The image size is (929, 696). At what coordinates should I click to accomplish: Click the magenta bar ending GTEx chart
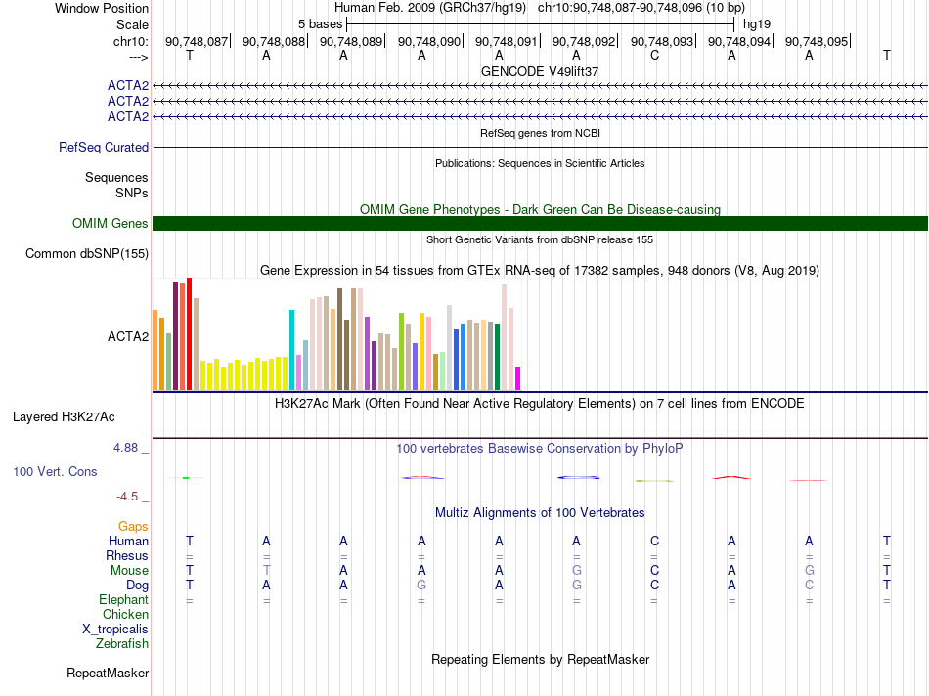[x=518, y=378]
